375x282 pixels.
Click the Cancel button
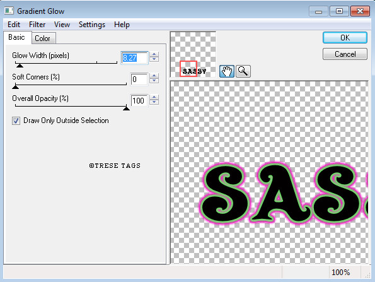pyautogui.click(x=345, y=54)
